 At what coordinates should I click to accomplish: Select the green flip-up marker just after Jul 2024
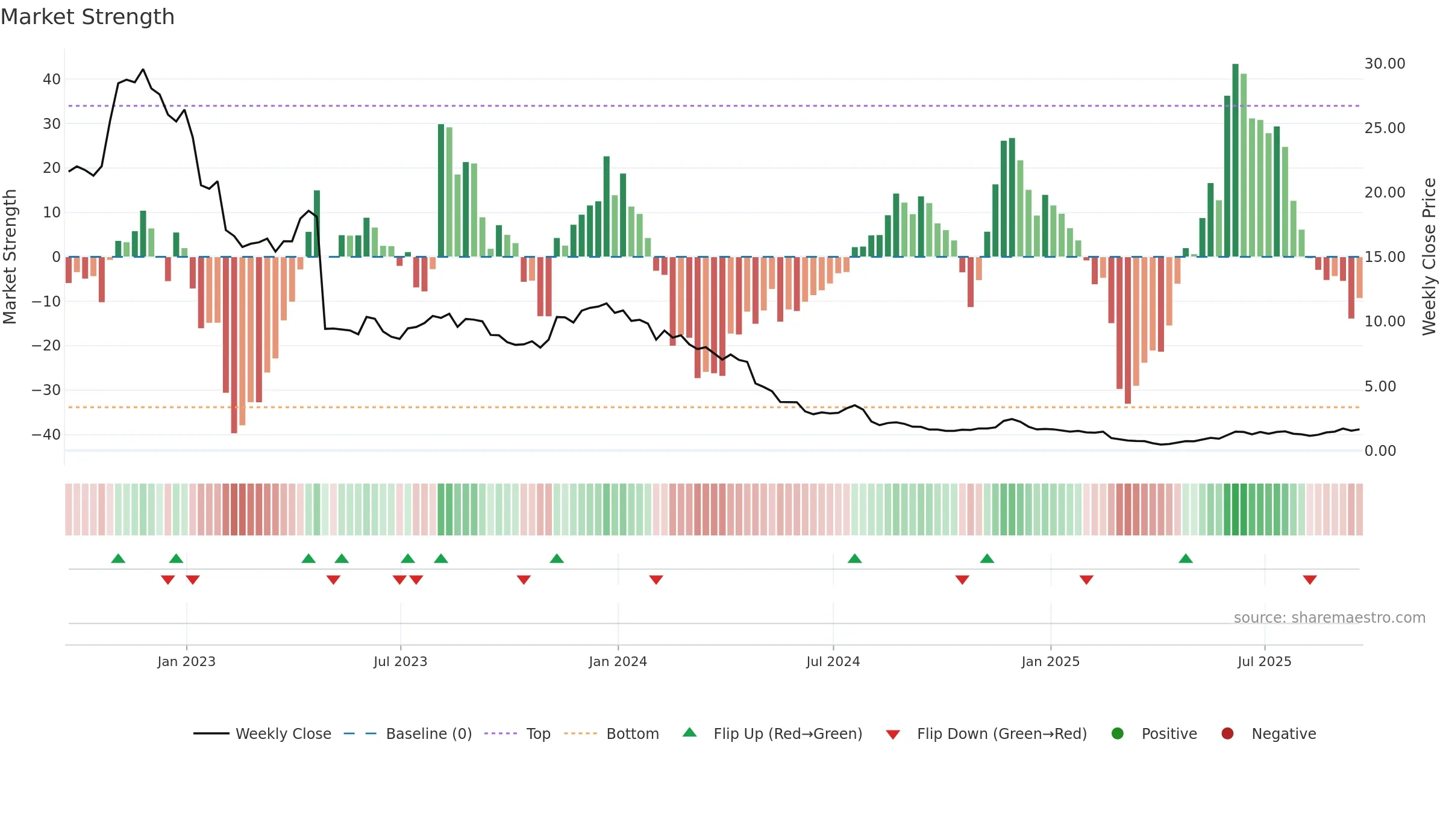coord(855,558)
